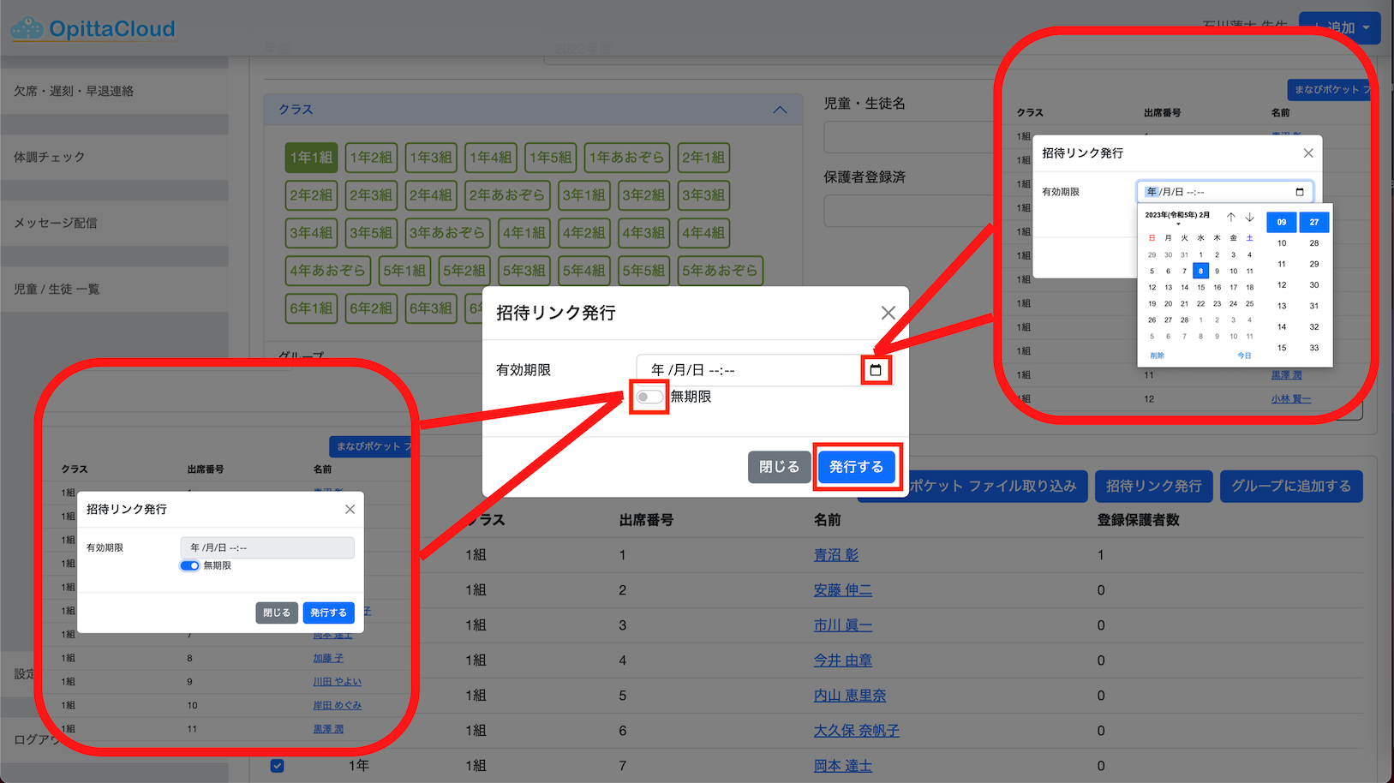Select the 4年あおぞら class filter
The height and width of the screenshot is (783, 1394).
(327, 271)
